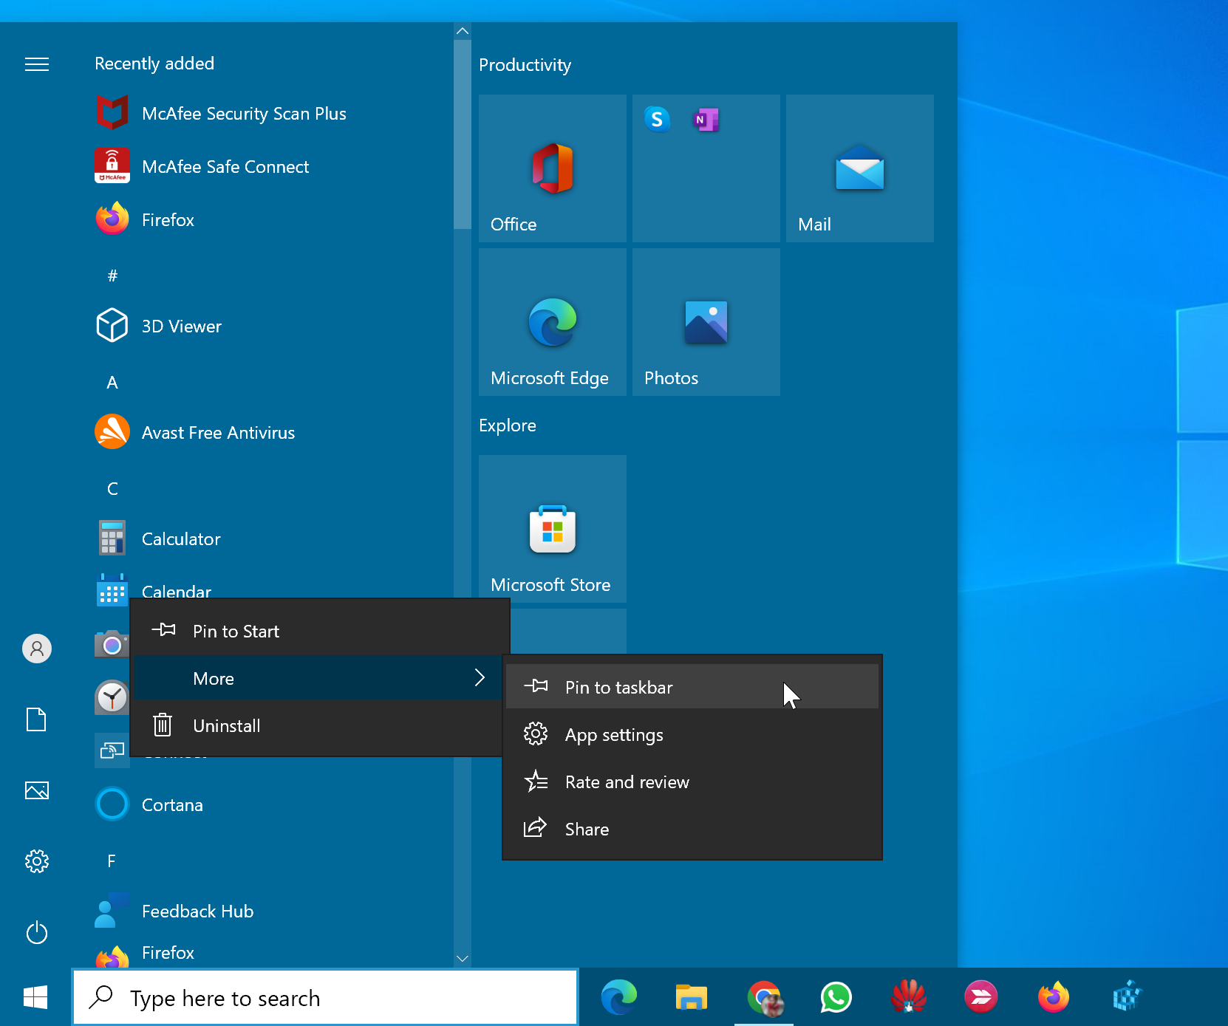Click the app list scroll down arrow
This screenshot has height=1026, width=1228.
tap(463, 958)
